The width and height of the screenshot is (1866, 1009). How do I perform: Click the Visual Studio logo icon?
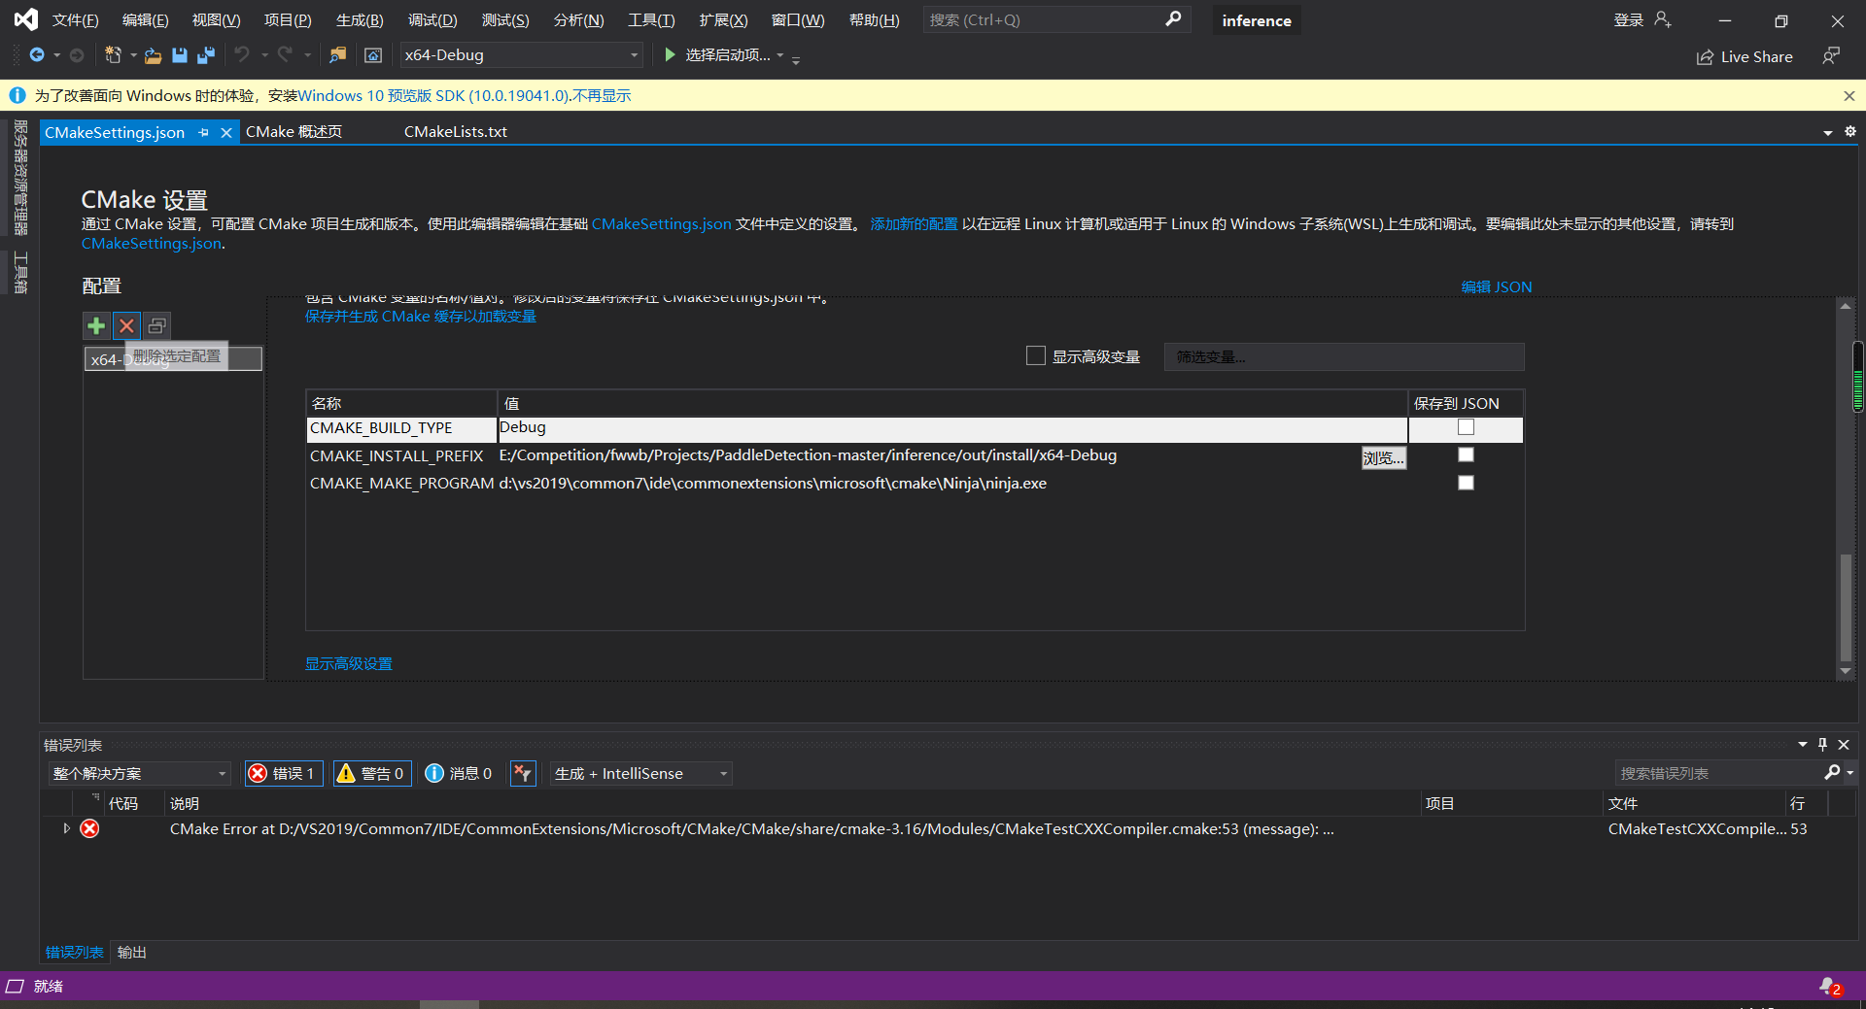(x=26, y=19)
